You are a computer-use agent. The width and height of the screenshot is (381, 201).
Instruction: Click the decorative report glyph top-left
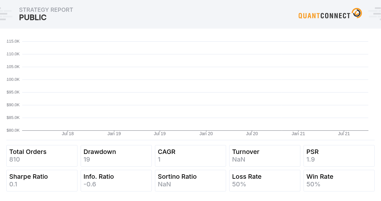click(6, 13)
